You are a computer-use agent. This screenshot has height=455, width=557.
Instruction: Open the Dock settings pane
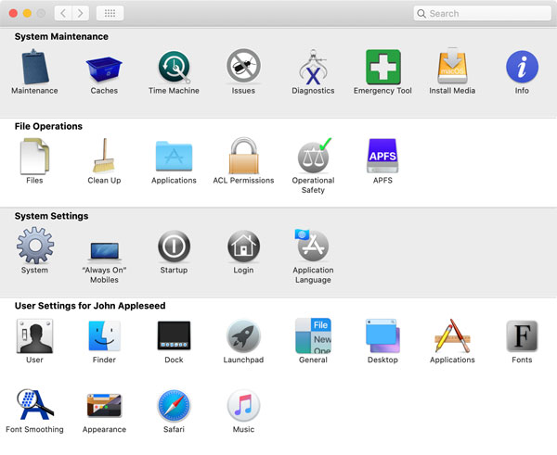point(175,335)
